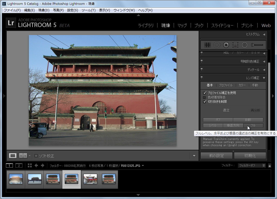This screenshot has height=199, width=277.
Task: Open the 写真(P) menu
Action: click(58, 10)
